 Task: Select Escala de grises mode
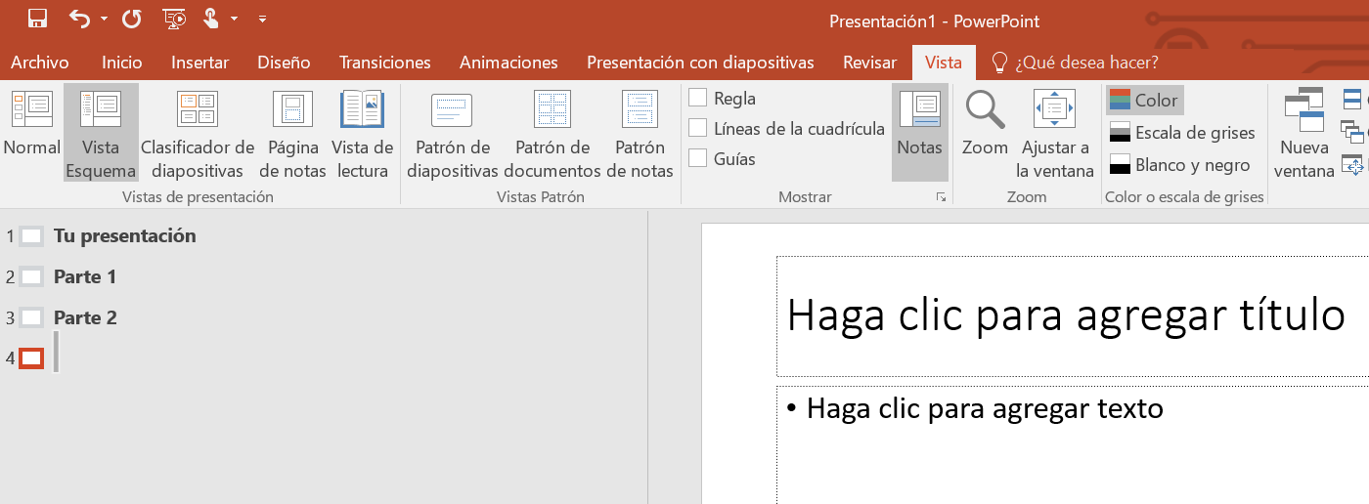click(1183, 133)
